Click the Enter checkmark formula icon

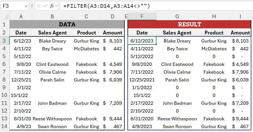pos(45,6)
